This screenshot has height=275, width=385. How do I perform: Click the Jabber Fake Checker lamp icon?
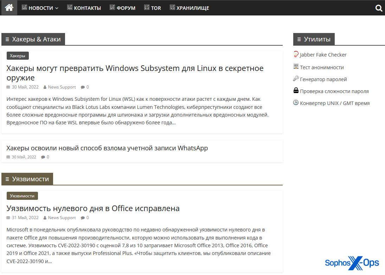(296, 54)
